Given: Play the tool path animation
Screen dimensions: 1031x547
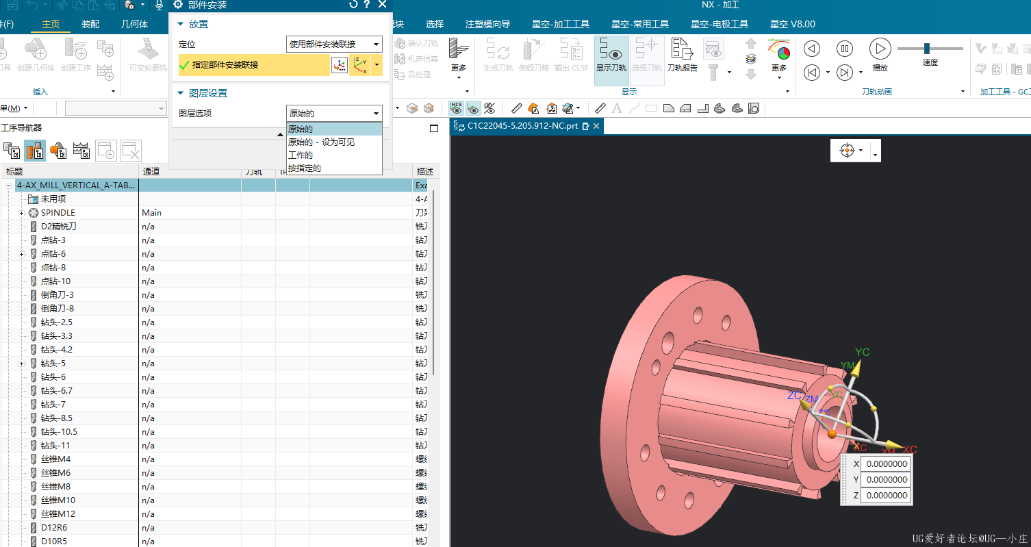Looking at the screenshot, I should click(880, 49).
